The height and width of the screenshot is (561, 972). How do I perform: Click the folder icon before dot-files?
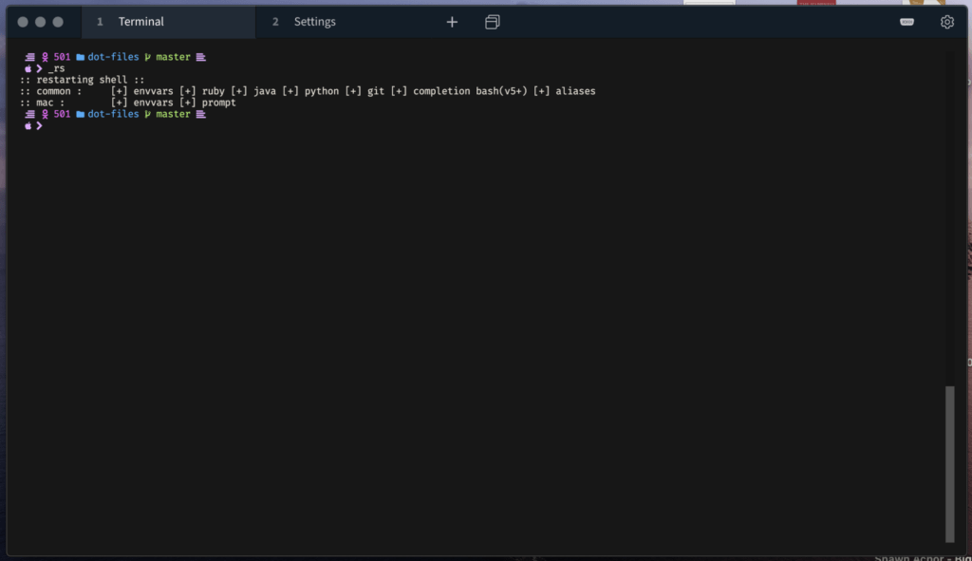pyautogui.click(x=78, y=56)
